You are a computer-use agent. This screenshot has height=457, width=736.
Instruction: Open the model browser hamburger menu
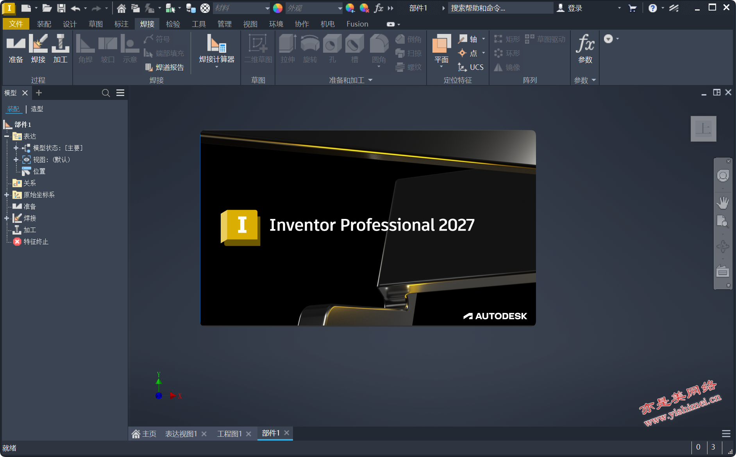[120, 93]
